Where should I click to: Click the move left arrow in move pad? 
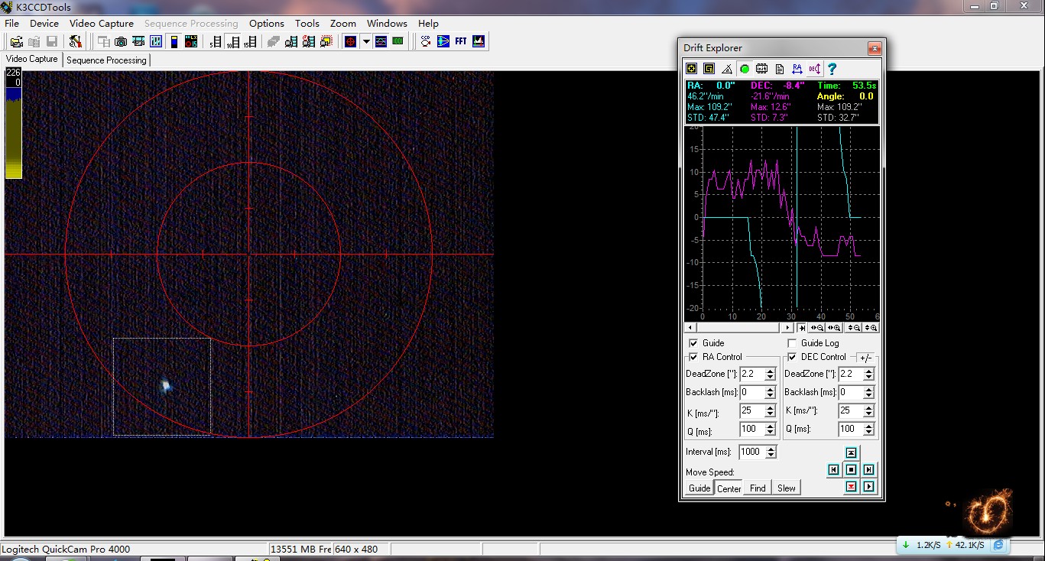(833, 469)
